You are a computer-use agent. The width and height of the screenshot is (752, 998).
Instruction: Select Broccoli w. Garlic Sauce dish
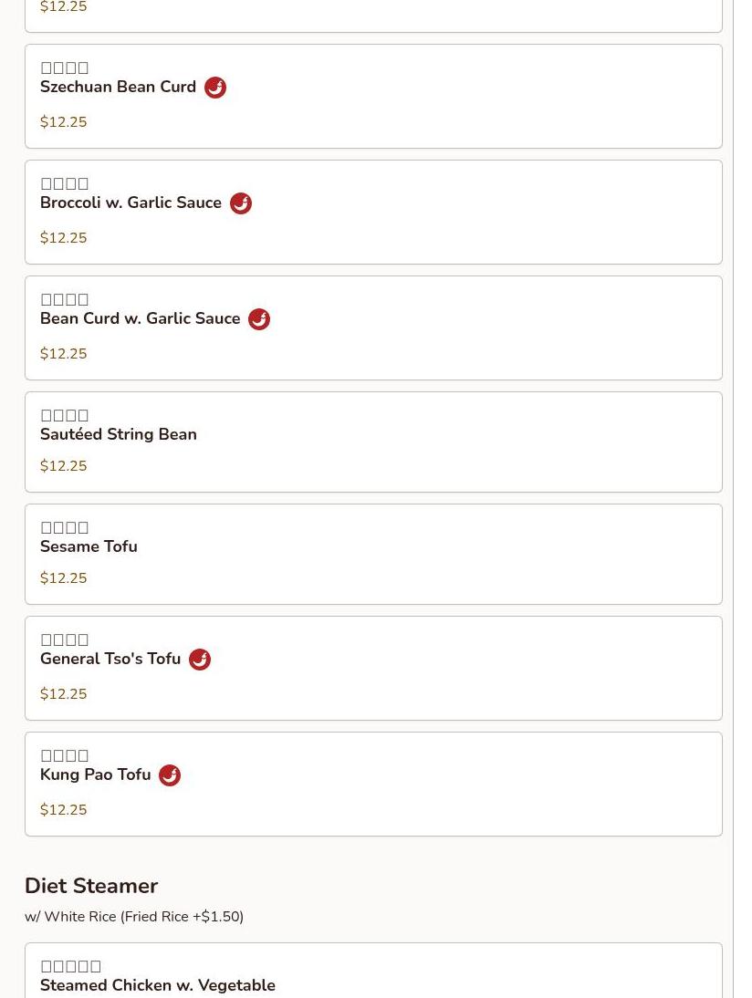tap(131, 203)
